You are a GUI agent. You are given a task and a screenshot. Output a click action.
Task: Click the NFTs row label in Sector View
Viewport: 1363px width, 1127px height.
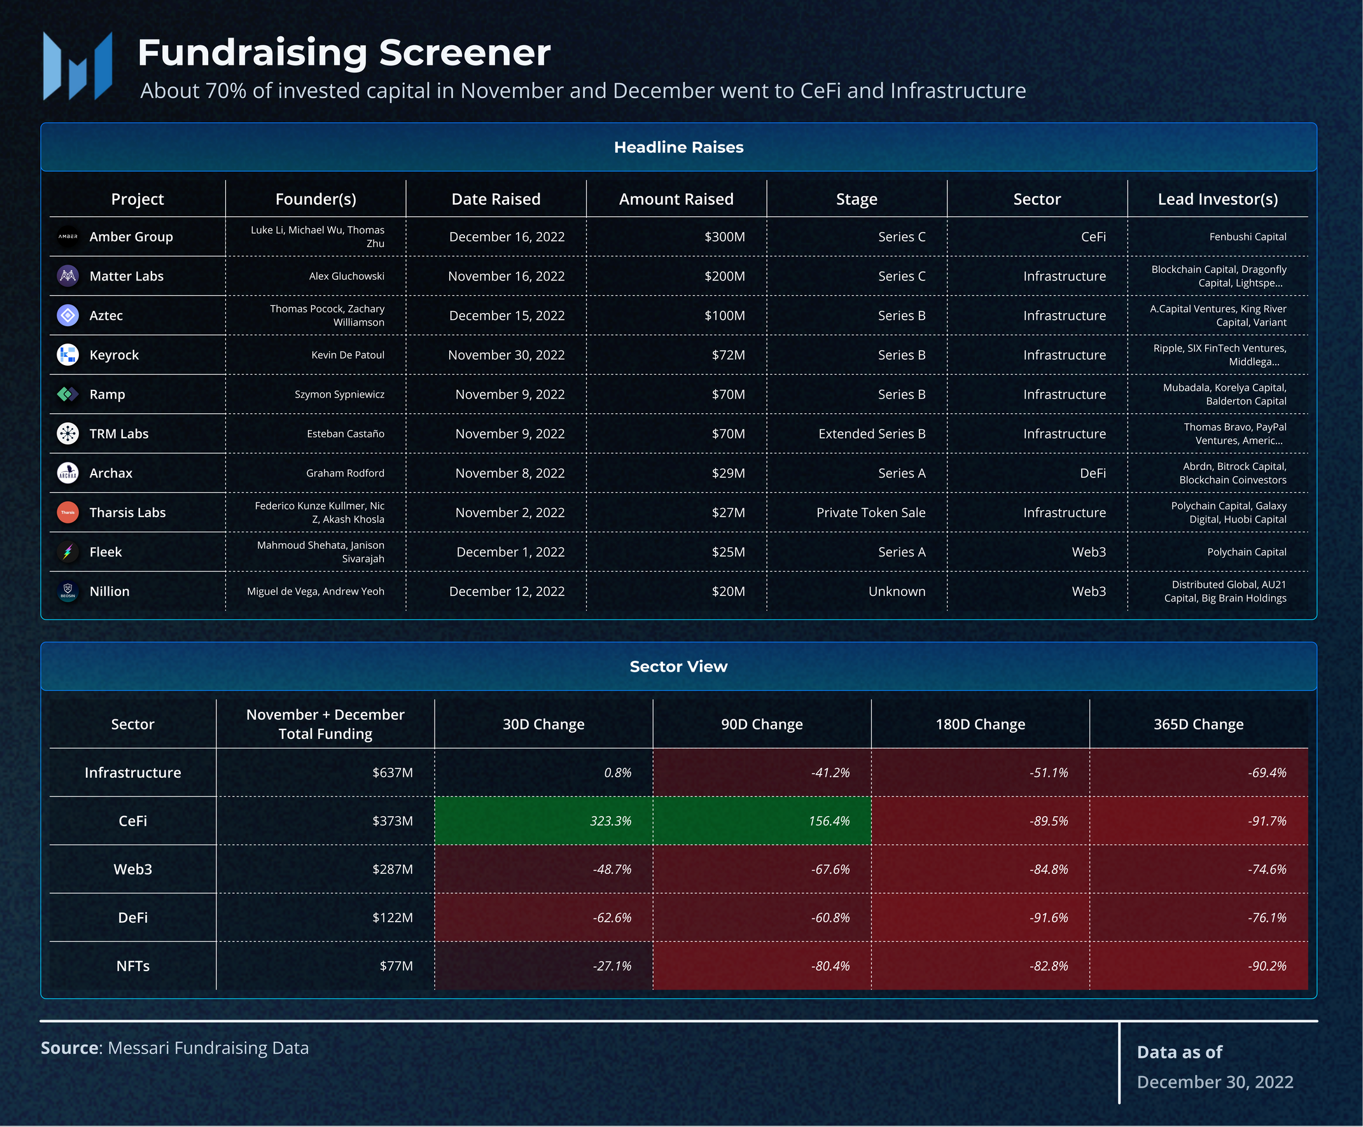click(132, 966)
